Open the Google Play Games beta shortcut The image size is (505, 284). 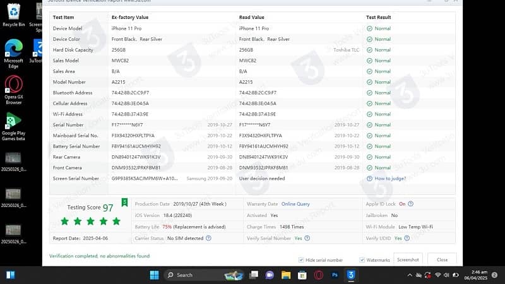pos(13,126)
